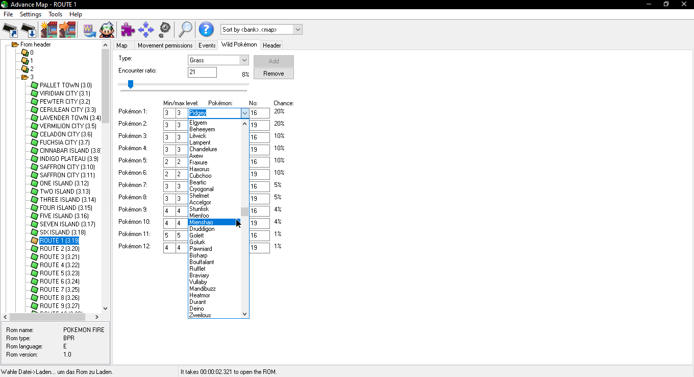Click the blue four-arrow move icon
The height and width of the screenshot is (377, 694).
coord(146,30)
